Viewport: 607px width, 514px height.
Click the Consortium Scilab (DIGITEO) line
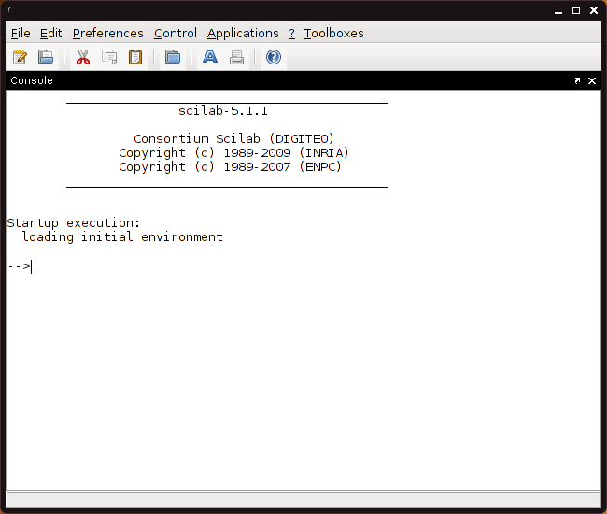coord(233,138)
